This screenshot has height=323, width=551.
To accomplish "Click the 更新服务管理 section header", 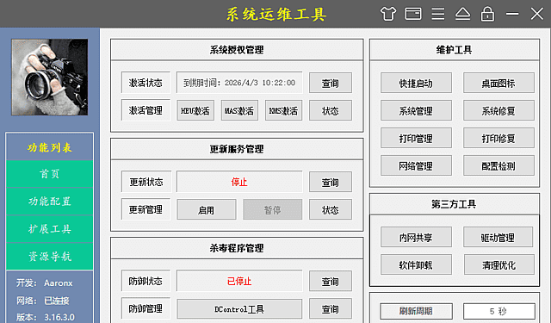I will (x=237, y=149).
